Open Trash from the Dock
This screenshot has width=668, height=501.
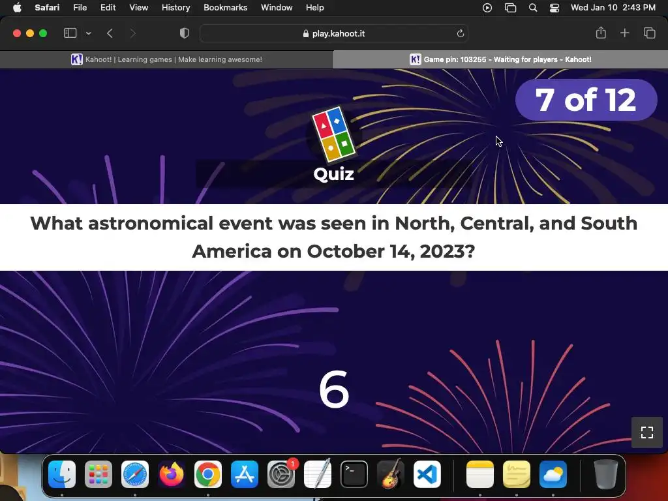click(x=605, y=474)
